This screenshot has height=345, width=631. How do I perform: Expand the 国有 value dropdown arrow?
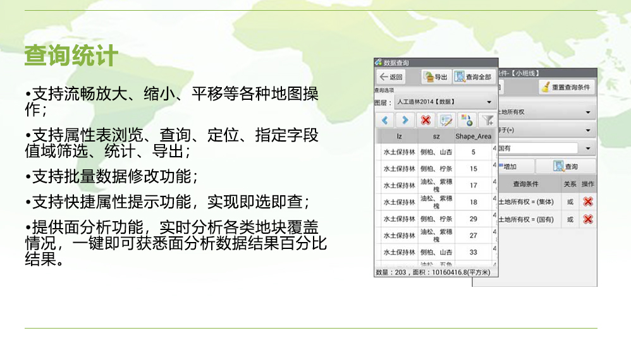click(x=588, y=148)
